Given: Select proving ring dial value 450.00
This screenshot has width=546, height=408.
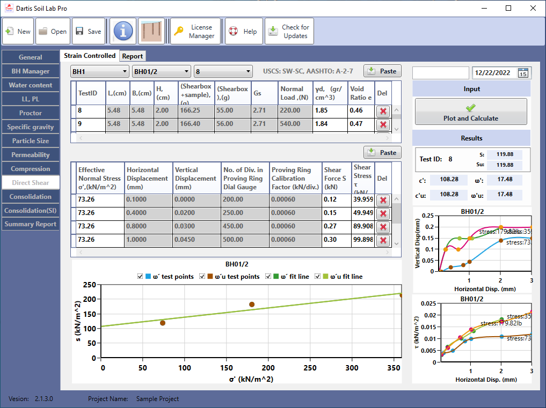Looking at the screenshot, I should click(245, 226).
